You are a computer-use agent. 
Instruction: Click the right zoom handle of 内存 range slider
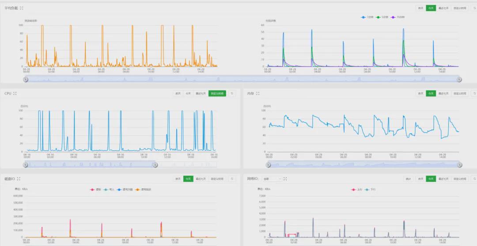pos(459,164)
